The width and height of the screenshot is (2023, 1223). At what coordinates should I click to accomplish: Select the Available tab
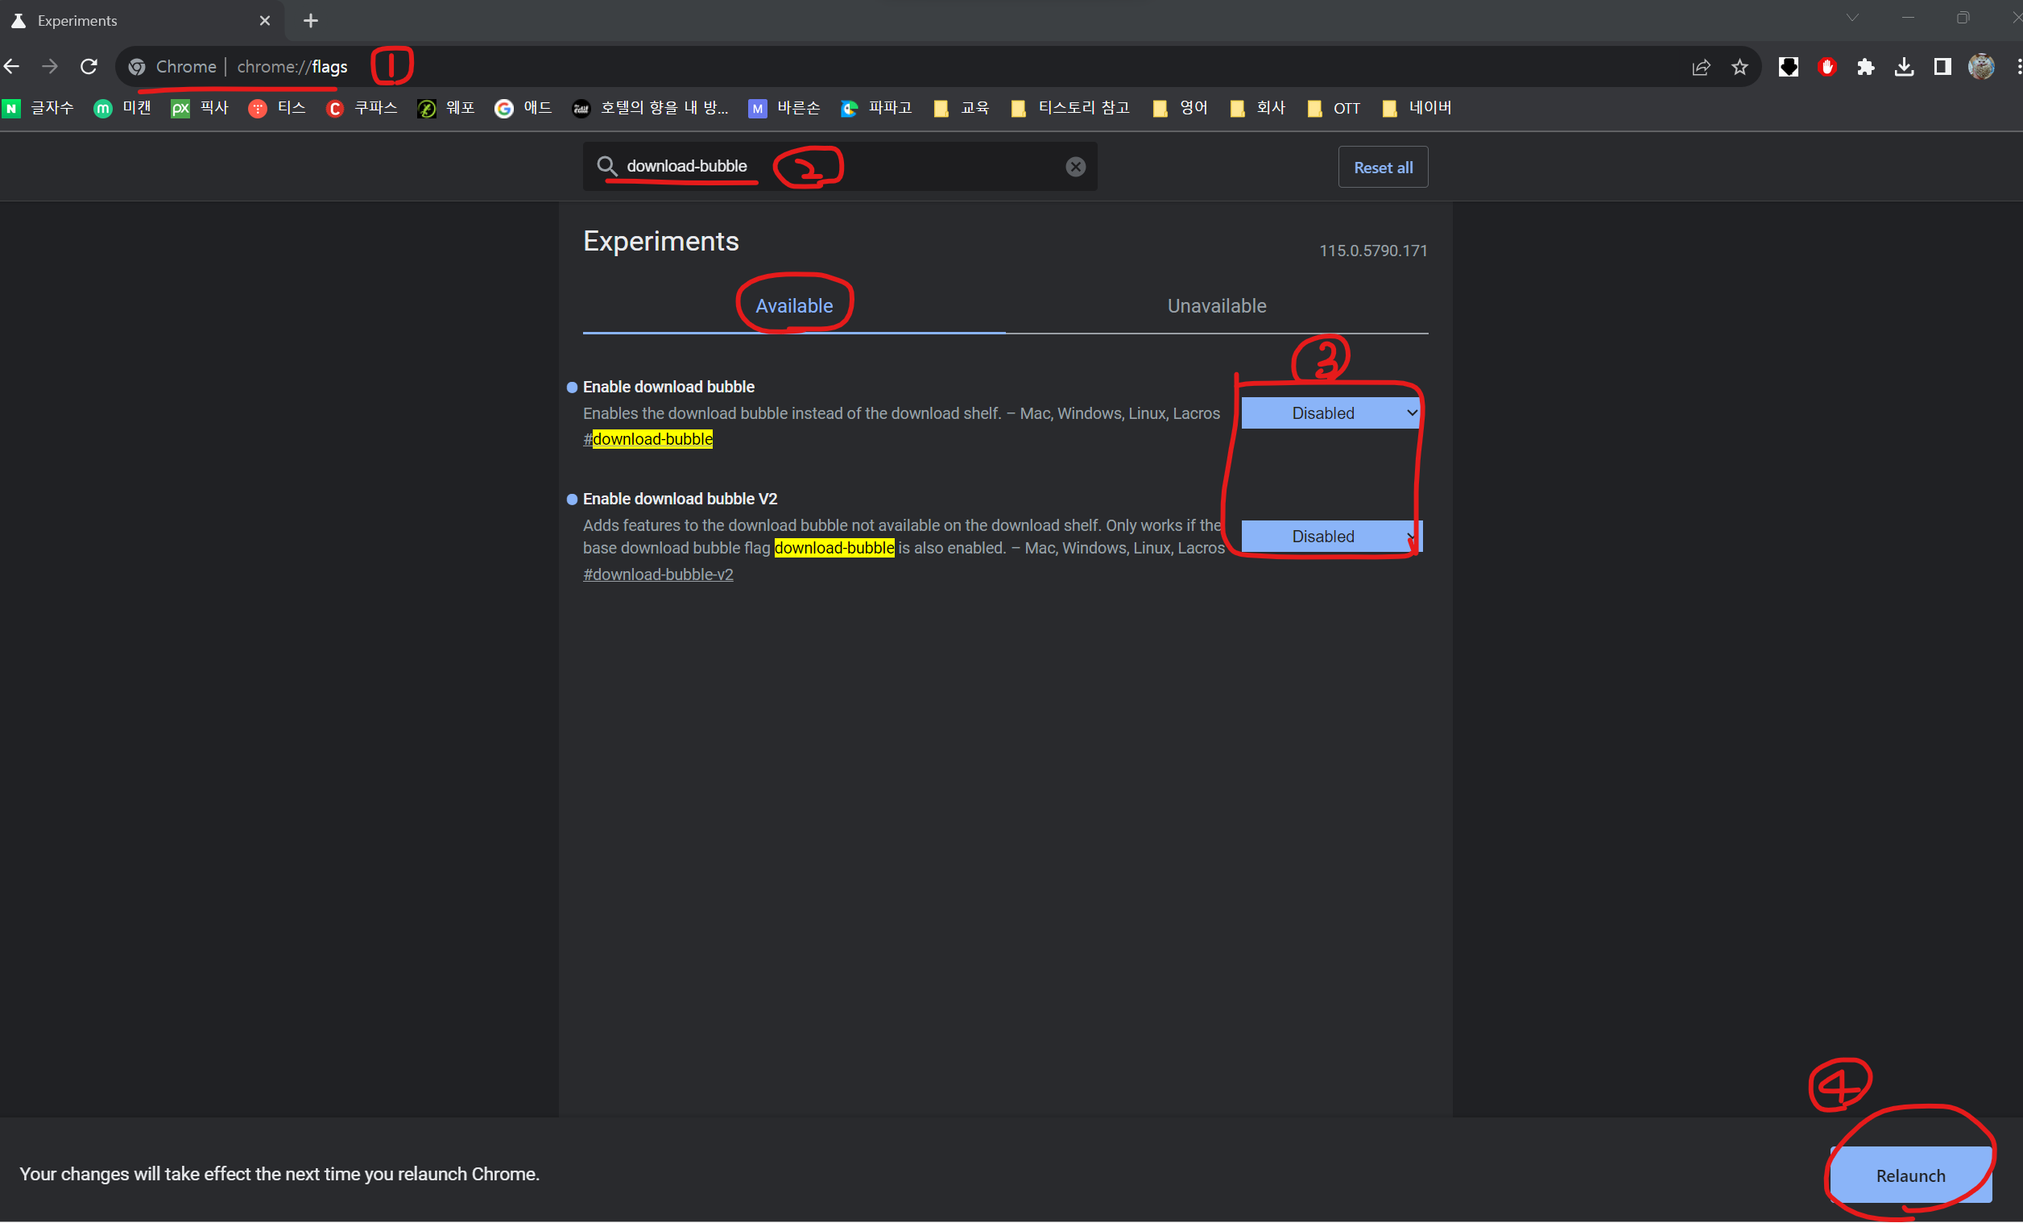tap(794, 305)
